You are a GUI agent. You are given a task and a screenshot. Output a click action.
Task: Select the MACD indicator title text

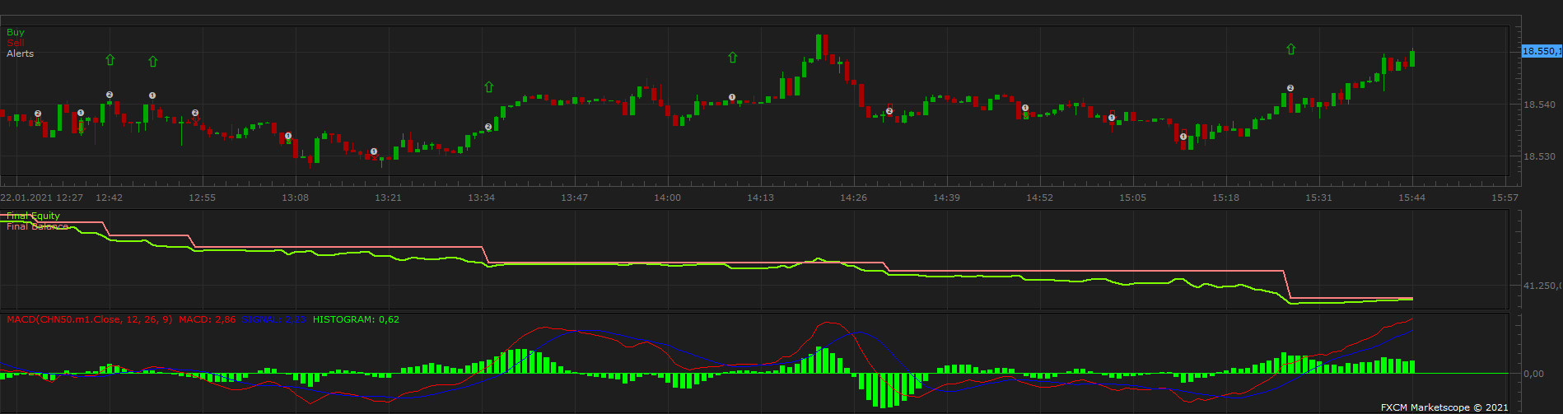point(90,319)
